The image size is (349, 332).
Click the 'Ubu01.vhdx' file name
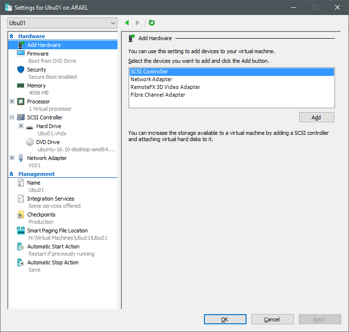tap(52, 133)
